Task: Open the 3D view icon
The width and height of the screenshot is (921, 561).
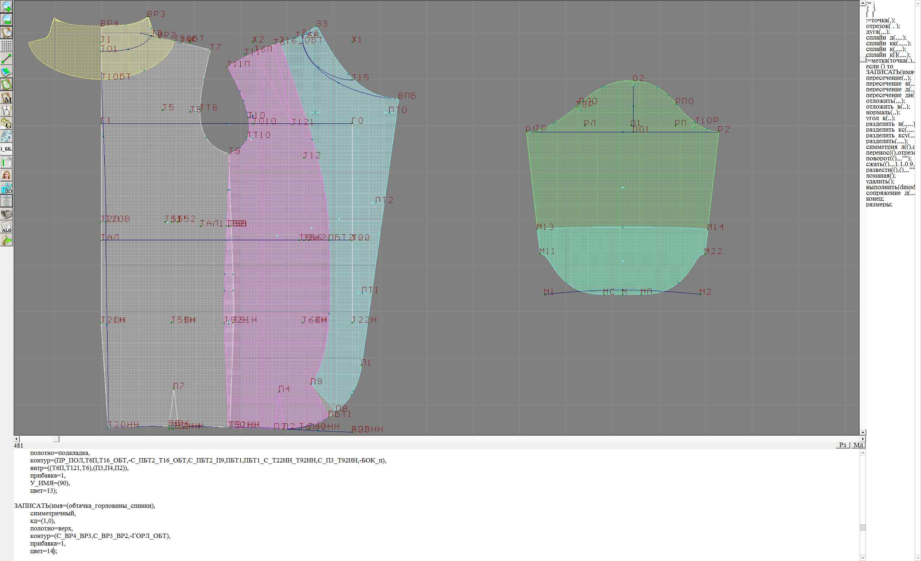Action: pyautogui.click(x=7, y=188)
